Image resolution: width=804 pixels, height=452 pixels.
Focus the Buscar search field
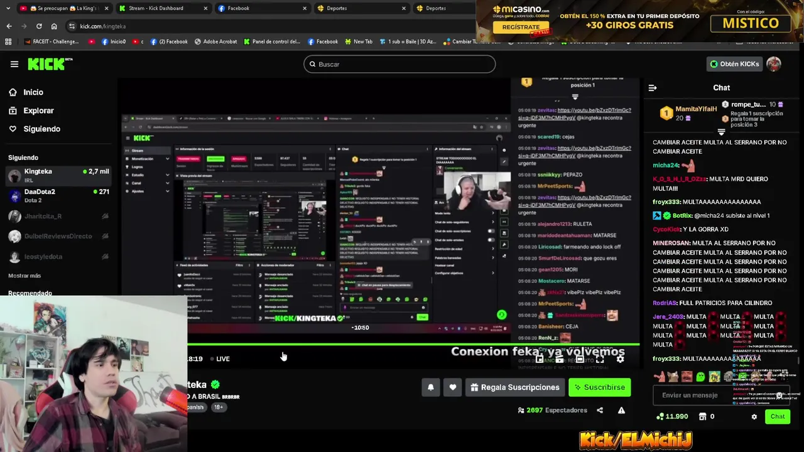(x=399, y=64)
